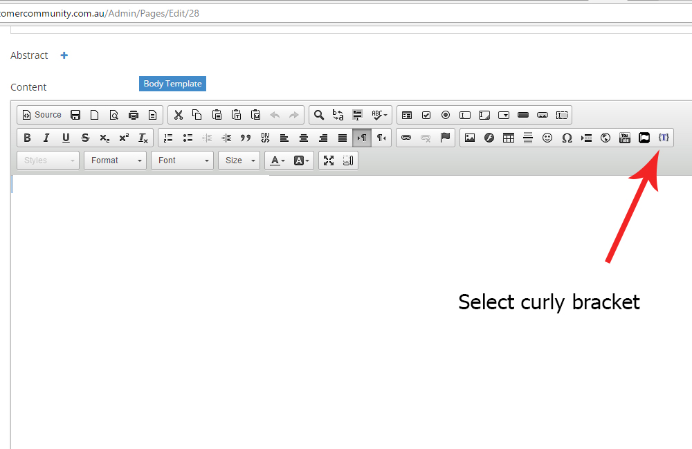Viewport: 692px width, 449px height.
Task: Toggle italic text style
Action: tap(46, 138)
